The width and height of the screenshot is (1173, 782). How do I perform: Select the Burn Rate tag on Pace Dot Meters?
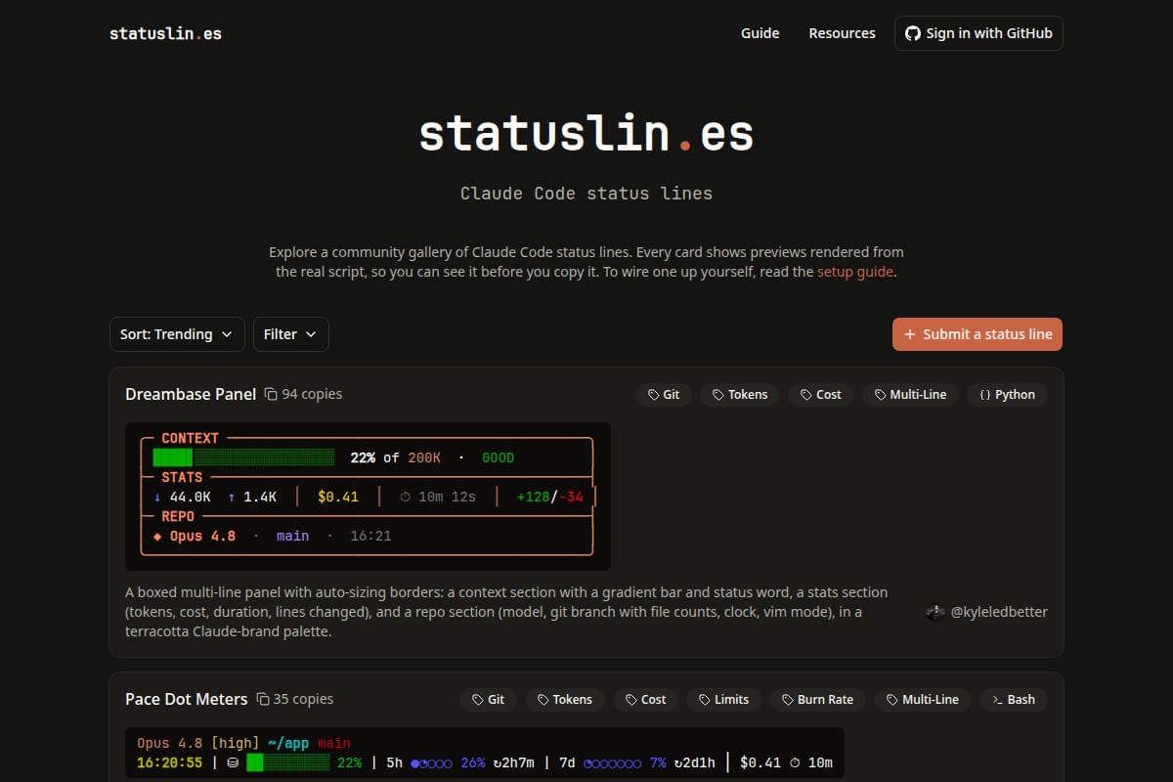[x=818, y=700]
